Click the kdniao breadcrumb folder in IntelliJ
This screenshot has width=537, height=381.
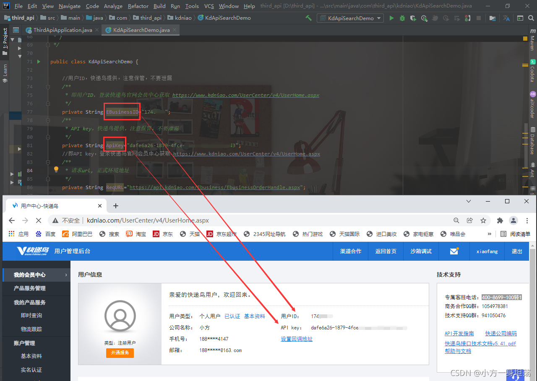pos(180,18)
